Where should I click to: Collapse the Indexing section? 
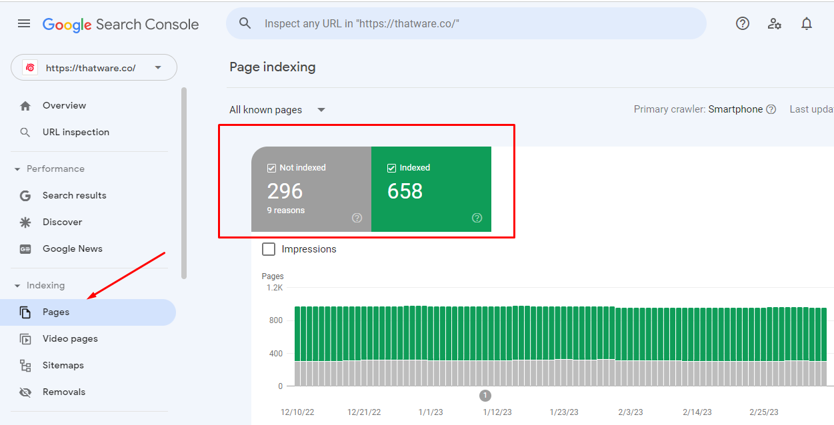pyautogui.click(x=40, y=286)
